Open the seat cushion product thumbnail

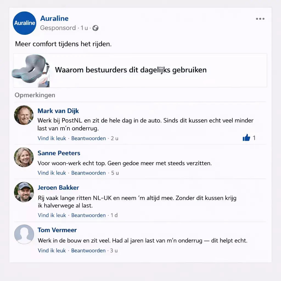pos(31,71)
